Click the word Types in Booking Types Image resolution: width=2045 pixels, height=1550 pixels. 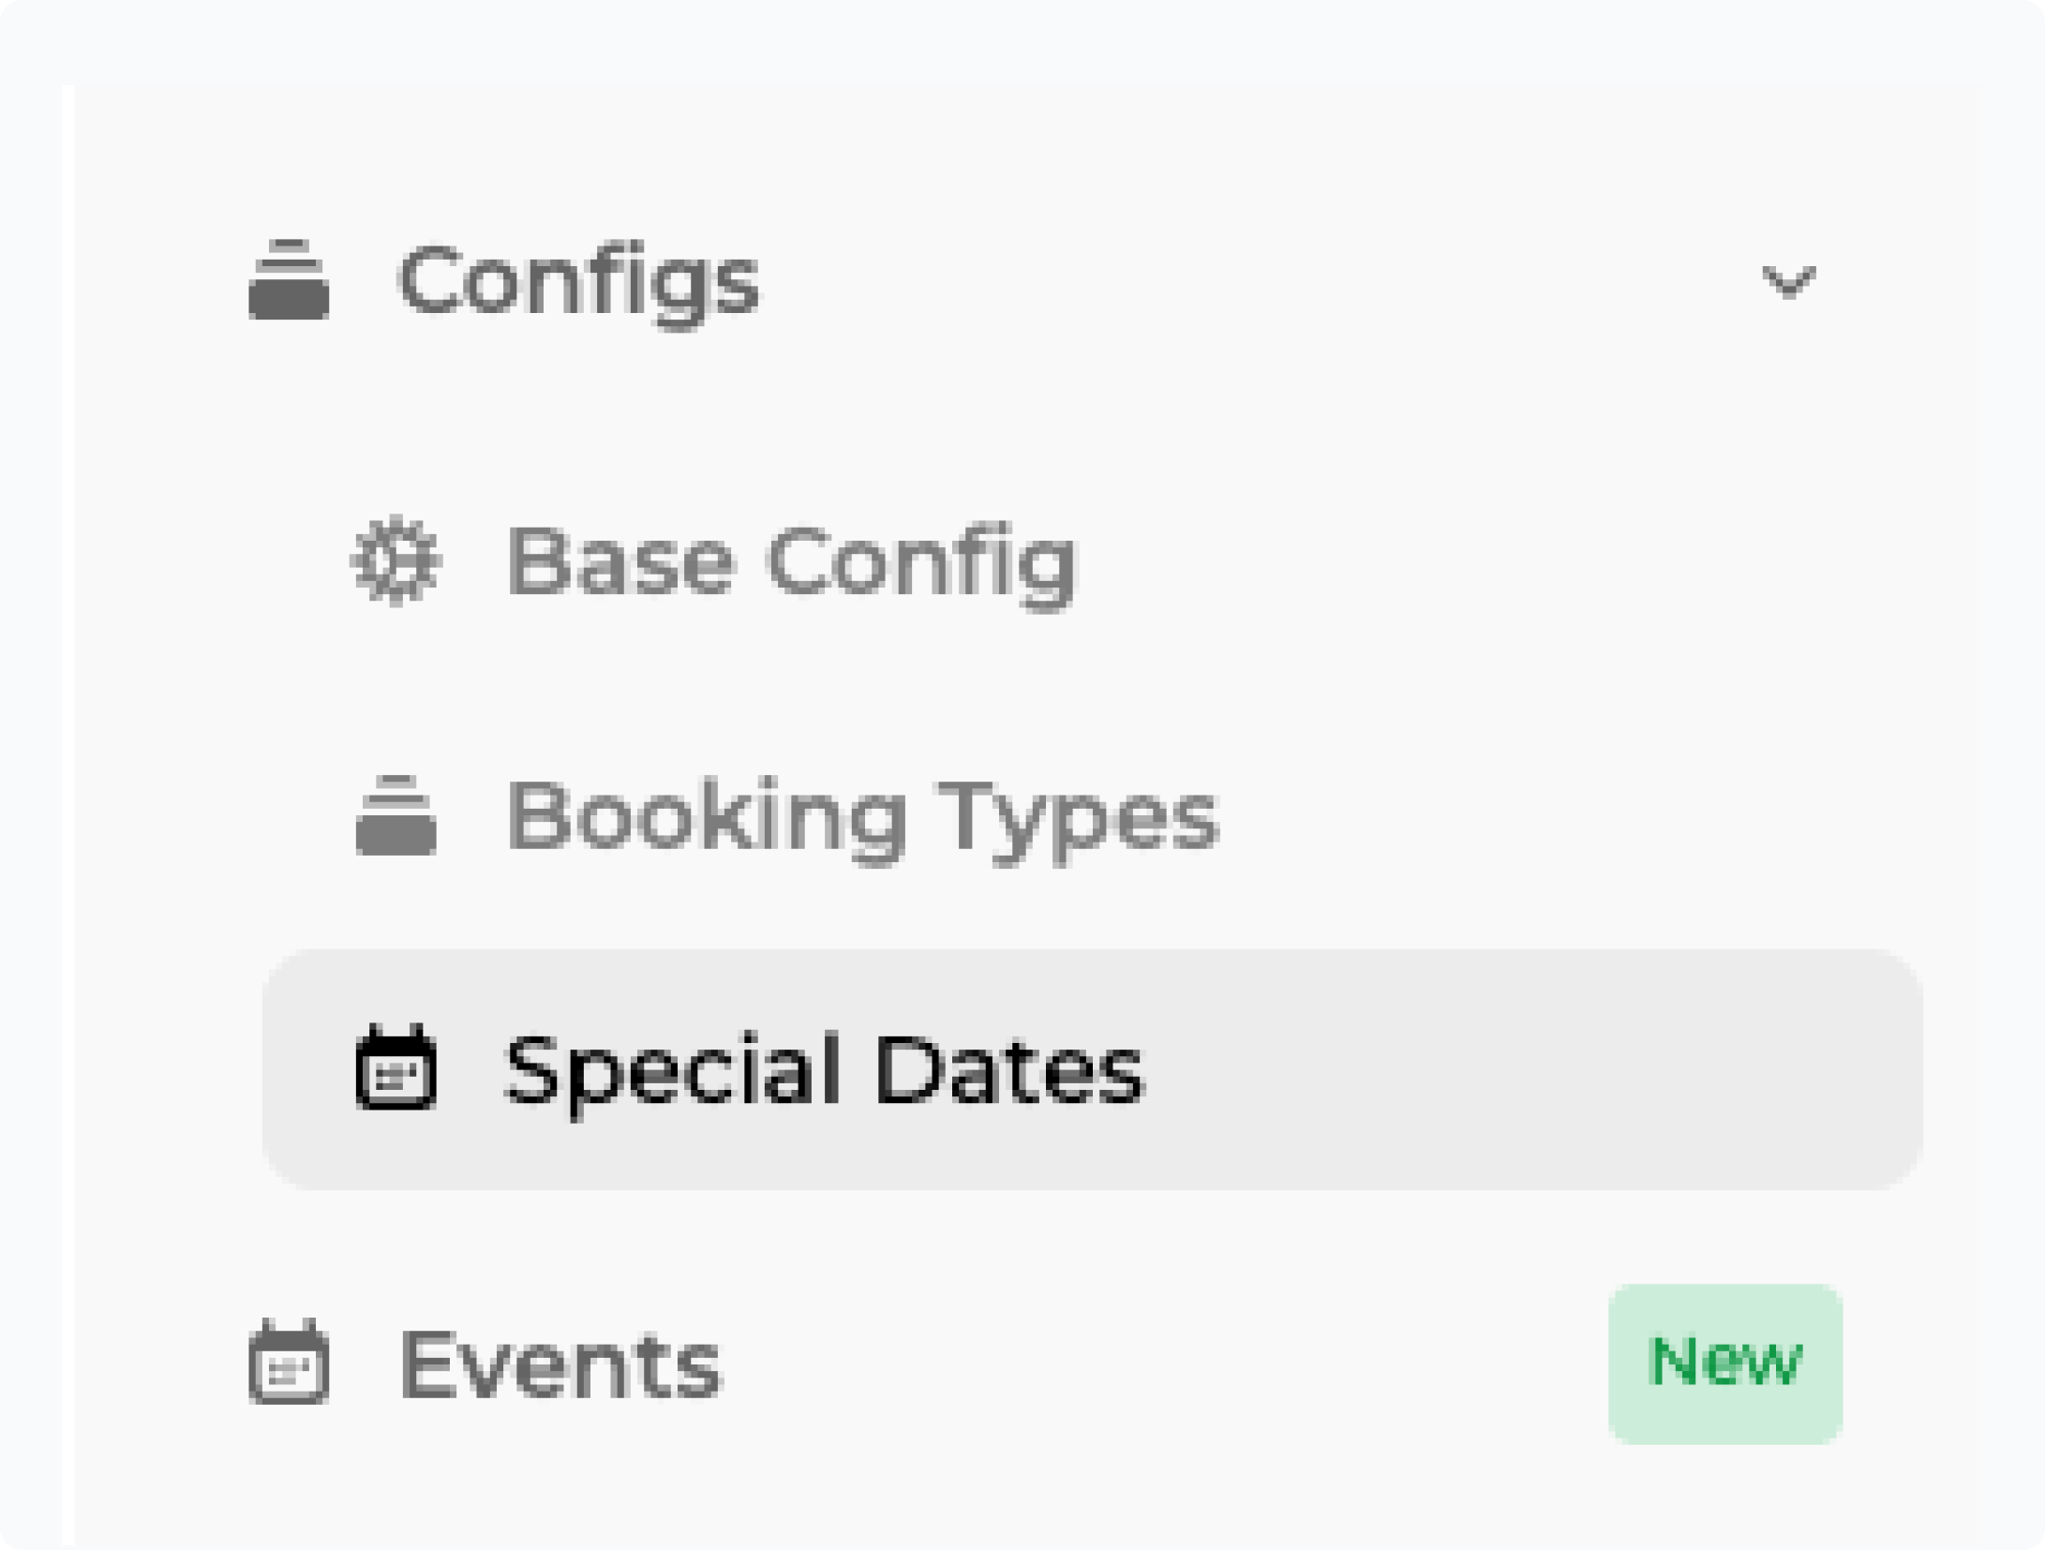tap(1078, 816)
